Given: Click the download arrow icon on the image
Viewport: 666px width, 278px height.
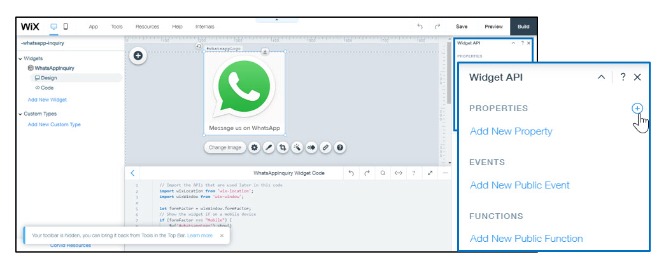Looking at the screenshot, I should pyautogui.click(x=265, y=51).
